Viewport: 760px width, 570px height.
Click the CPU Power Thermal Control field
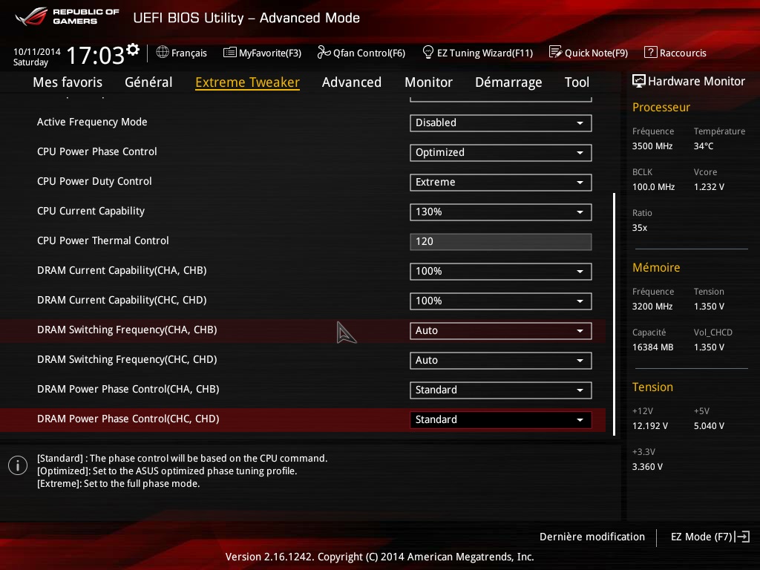point(500,242)
